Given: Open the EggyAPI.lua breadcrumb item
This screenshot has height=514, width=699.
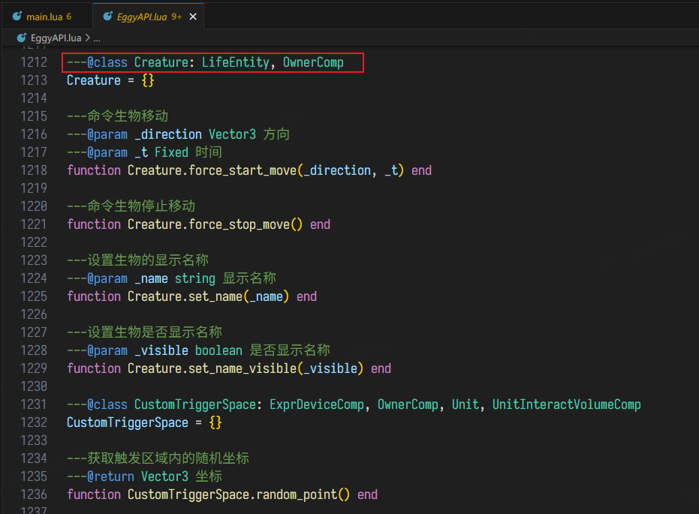Looking at the screenshot, I should coord(56,37).
